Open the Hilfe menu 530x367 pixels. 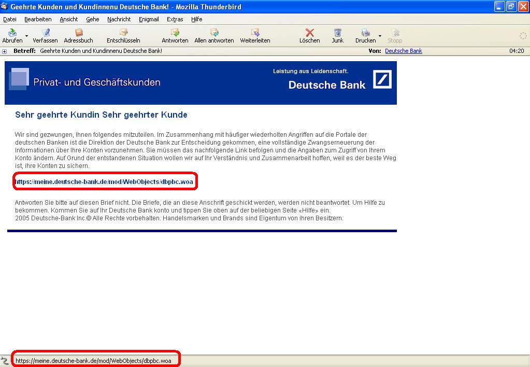point(197,19)
